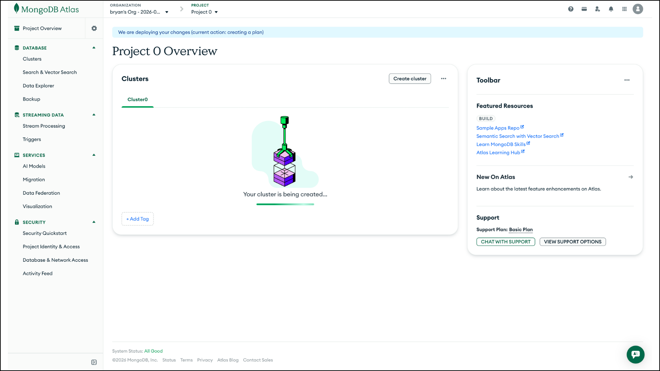
Task: Click the invite user icon in header
Action: click(597, 9)
